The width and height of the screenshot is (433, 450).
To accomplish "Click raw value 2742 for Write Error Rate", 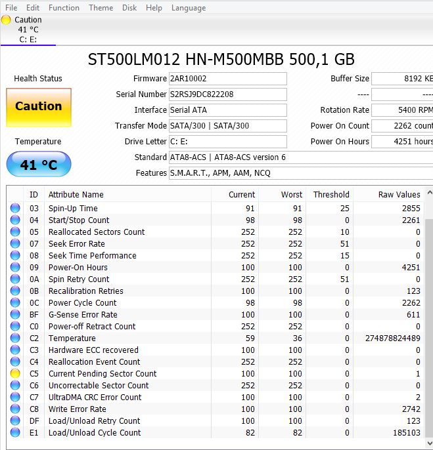I will [x=411, y=409].
